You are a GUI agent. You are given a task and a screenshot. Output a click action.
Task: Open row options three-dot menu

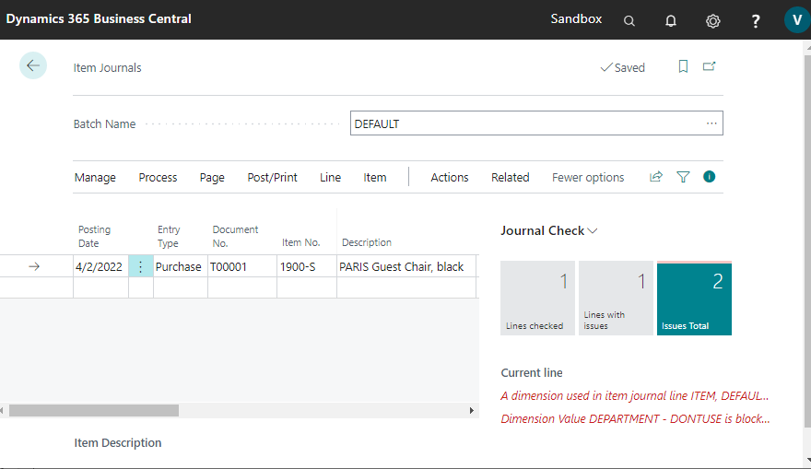141,266
